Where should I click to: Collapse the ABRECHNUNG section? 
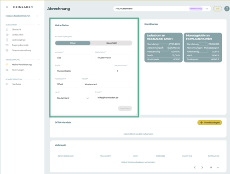point(39,59)
